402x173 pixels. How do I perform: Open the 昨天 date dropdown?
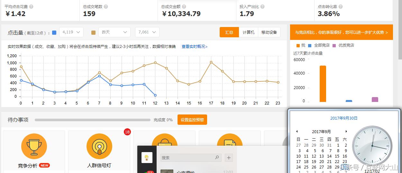tap(114, 32)
